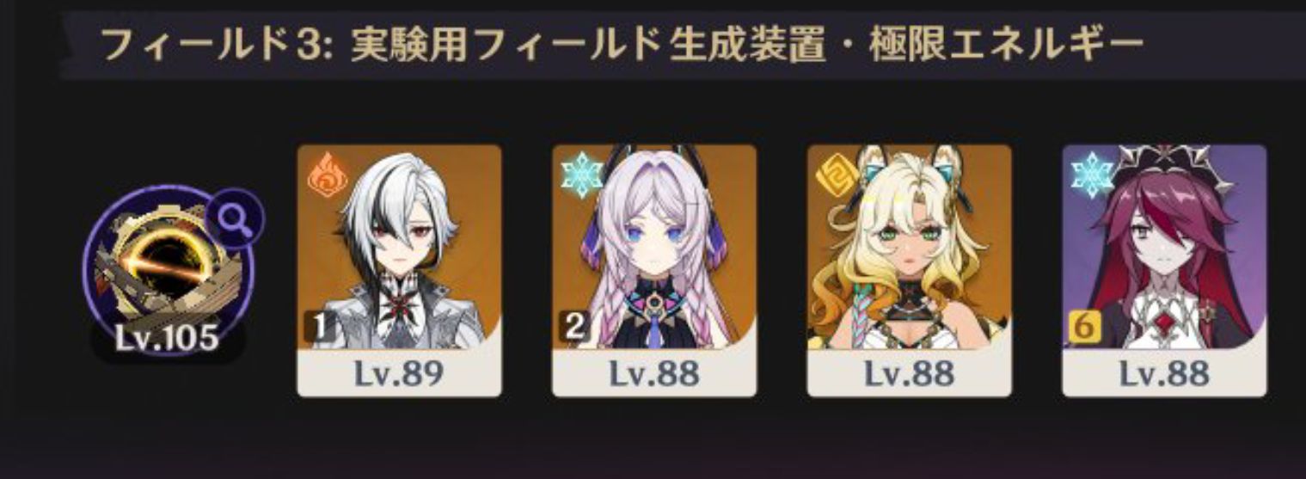Open the white-and-black-haired character portrait
This screenshot has height=479, width=1306.
click(x=399, y=248)
